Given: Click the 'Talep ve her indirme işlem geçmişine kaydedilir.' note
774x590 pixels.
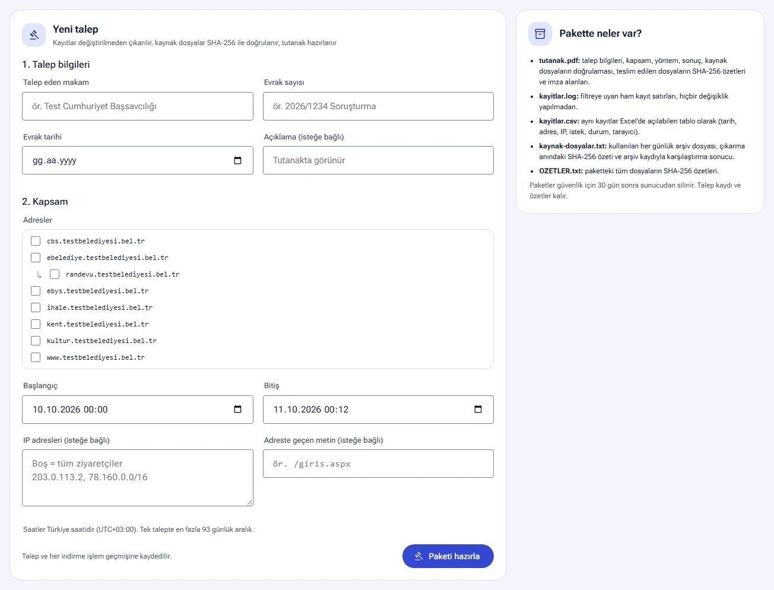Looking at the screenshot, I should [x=97, y=556].
